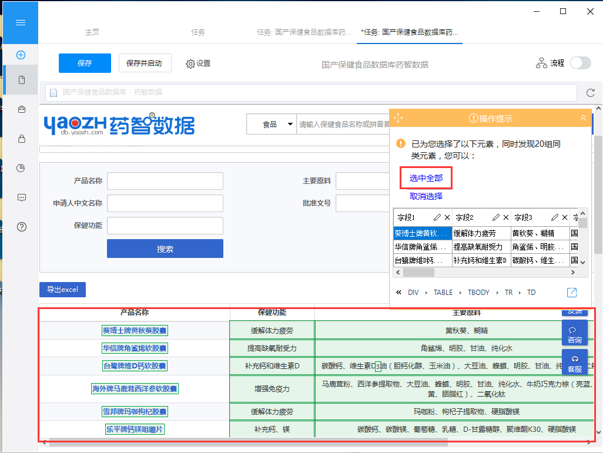603x453 pixels.
Task: Open the chat message sidebar icon
Action: (22, 197)
